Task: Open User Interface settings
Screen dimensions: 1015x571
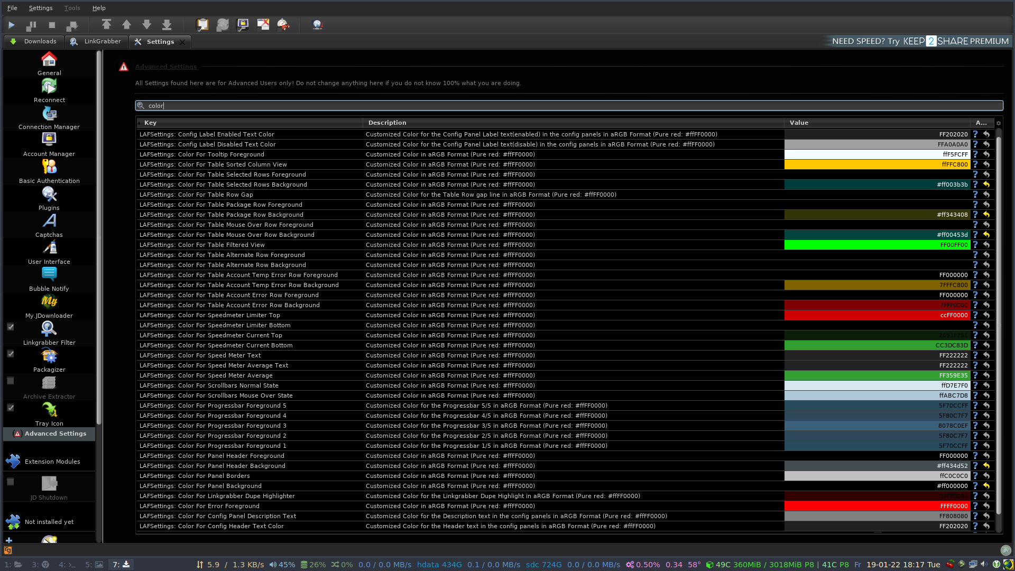Action: point(49,253)
